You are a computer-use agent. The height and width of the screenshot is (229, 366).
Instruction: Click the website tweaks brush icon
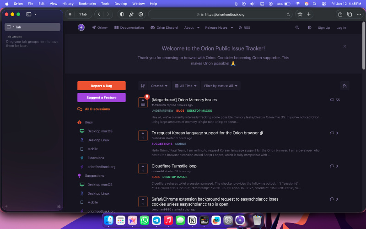(131, 14)
